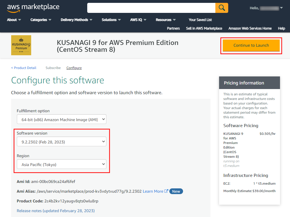Open the Help link in the header
The image size is (290, 217).
(x=281, y=28)
